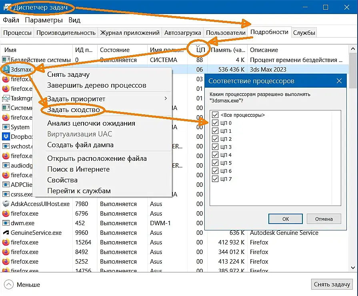The image size is (358, 296).
Task: Click the scrollbar up arrow in process list
Action: click(353, 49)
